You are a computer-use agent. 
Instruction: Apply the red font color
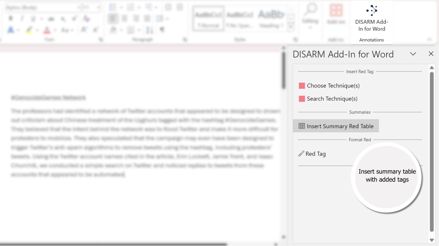click(x=47, y=30)
